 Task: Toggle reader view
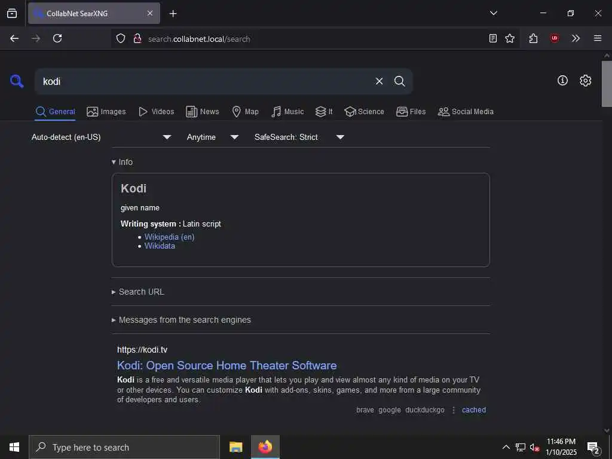[493, 38]
